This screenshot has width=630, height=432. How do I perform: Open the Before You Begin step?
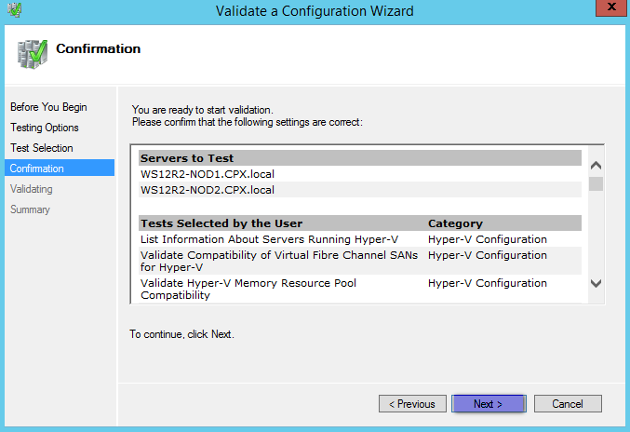coord(48,107)
